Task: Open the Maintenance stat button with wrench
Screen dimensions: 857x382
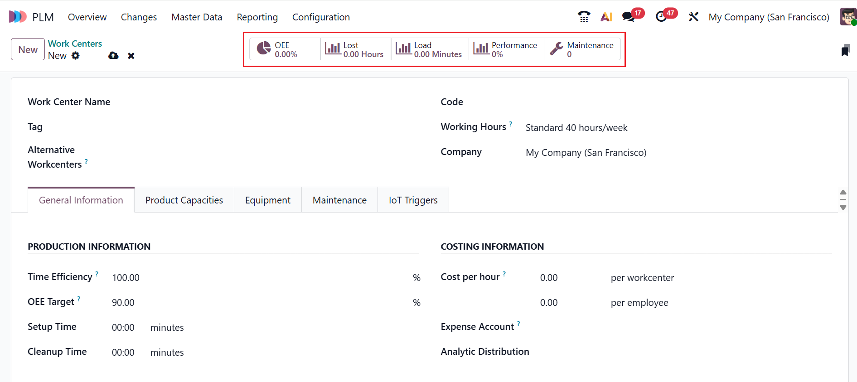Action: pos(582,49)
